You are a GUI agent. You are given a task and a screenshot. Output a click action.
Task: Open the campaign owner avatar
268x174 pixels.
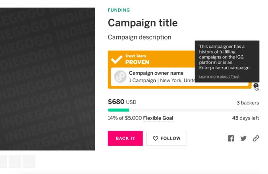[x=120, y=77]
